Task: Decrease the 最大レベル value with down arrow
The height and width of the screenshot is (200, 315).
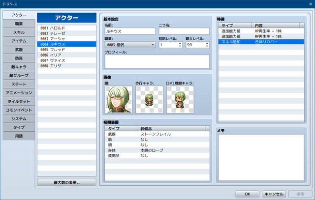Action: click(207, 46)
